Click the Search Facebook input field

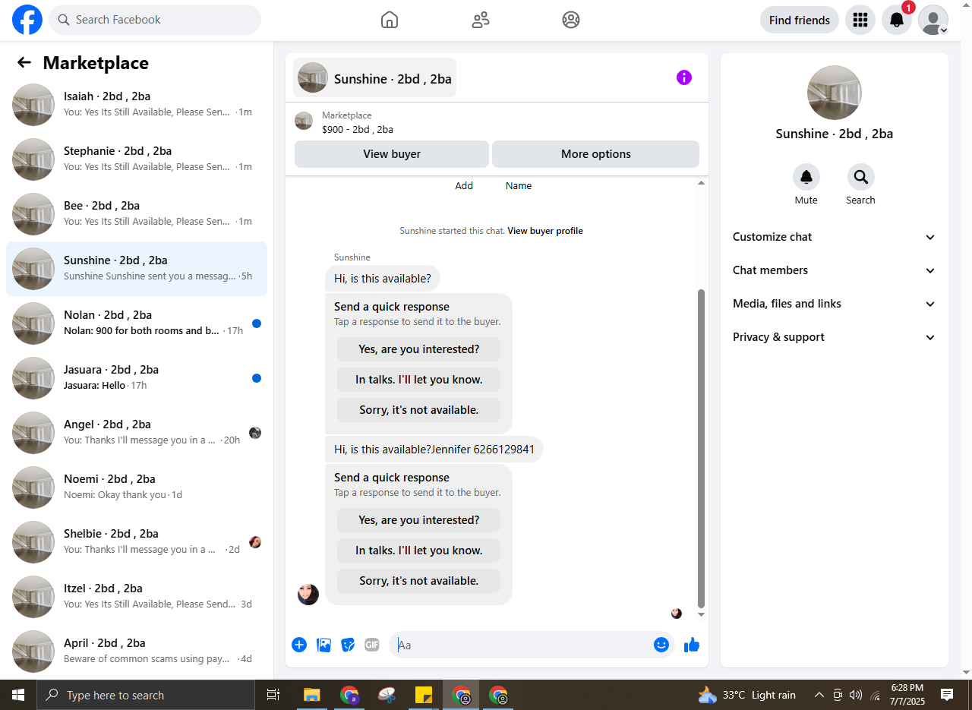(x=155, y=20)
